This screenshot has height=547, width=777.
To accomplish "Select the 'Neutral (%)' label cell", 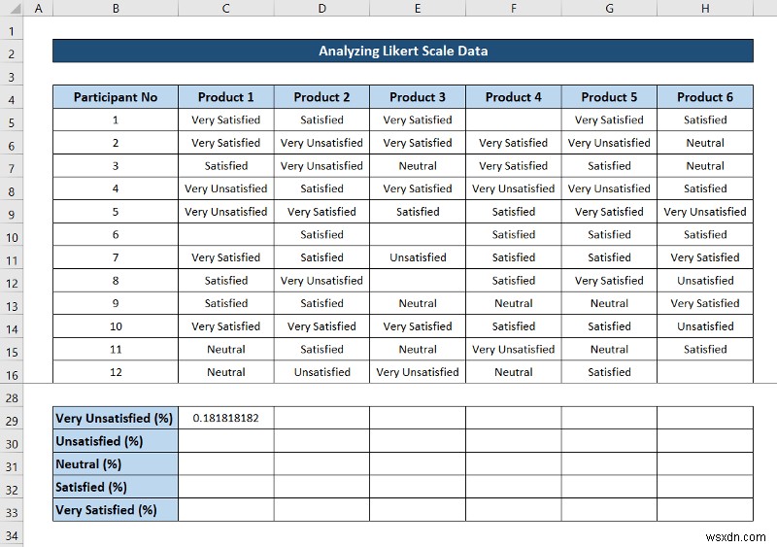I will tap(116, 464).
